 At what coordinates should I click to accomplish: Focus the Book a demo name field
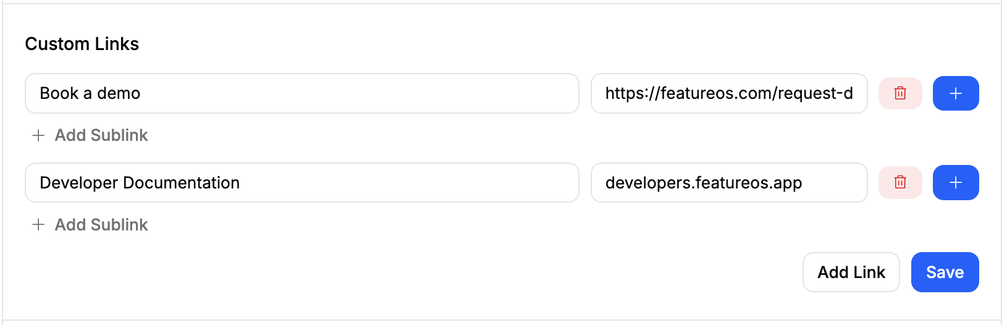pos(302,93)
